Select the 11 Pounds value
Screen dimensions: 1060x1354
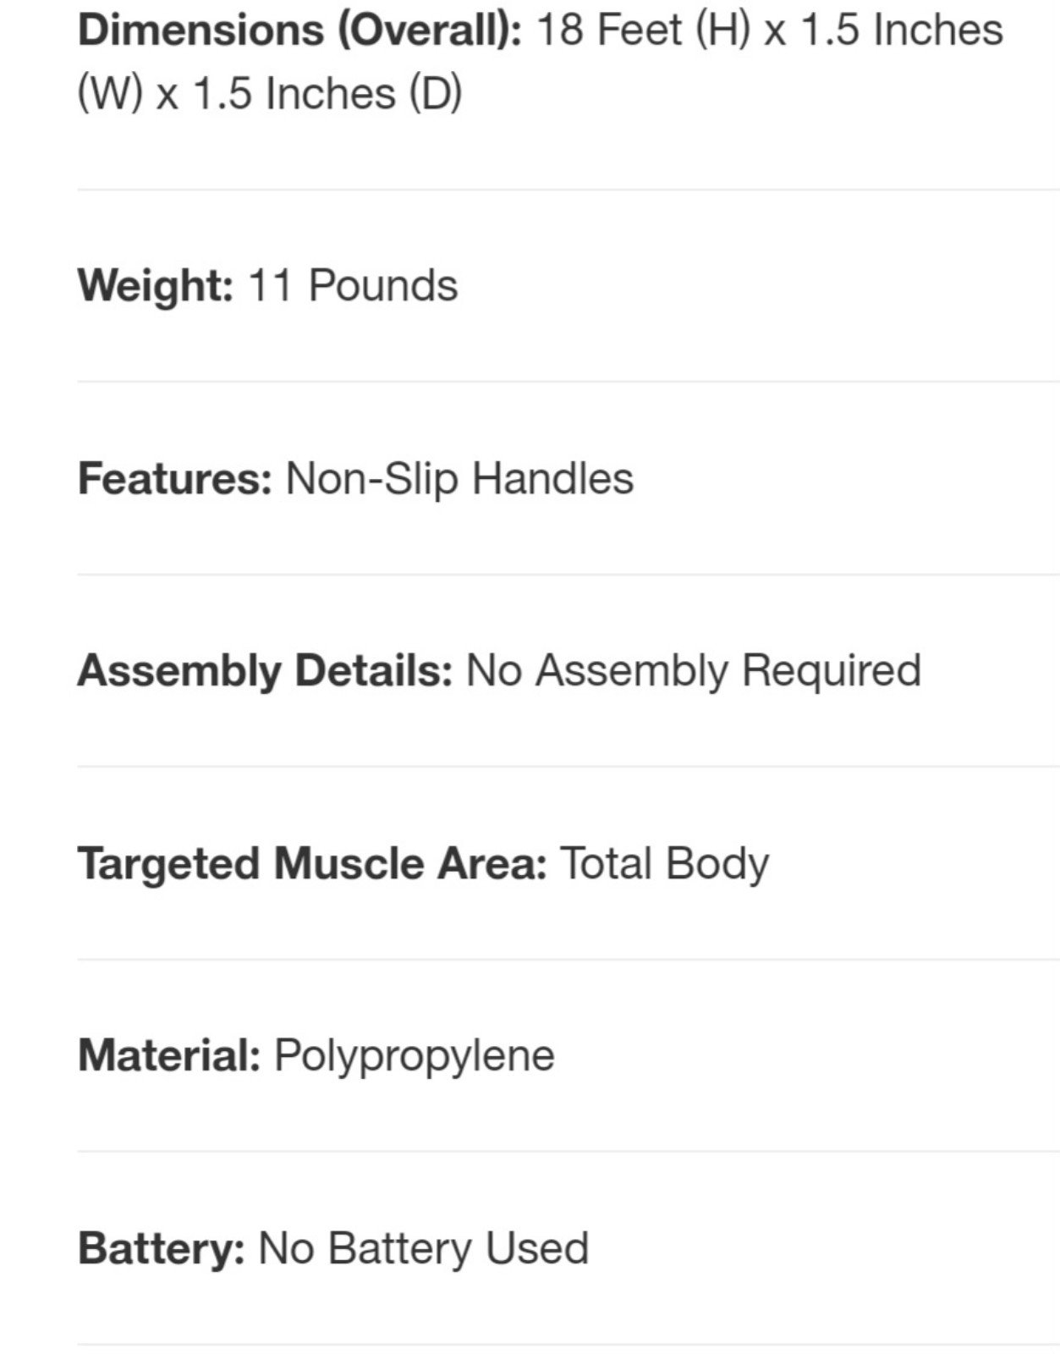[x=353, y=285]
